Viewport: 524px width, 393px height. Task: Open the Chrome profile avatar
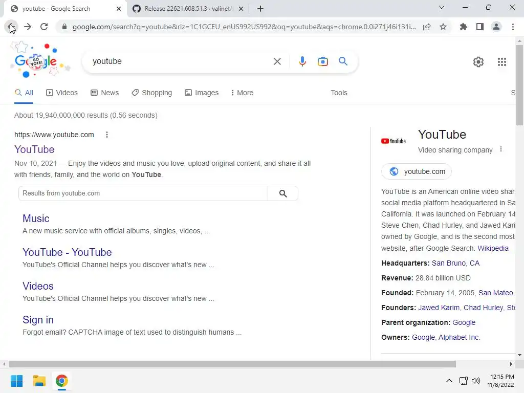click(496, 27)
